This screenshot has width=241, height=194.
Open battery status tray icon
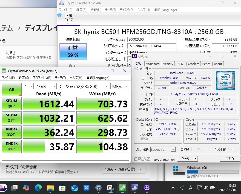pos(213,187)
